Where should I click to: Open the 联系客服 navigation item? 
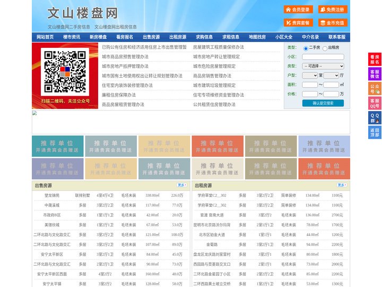[337, 37]
